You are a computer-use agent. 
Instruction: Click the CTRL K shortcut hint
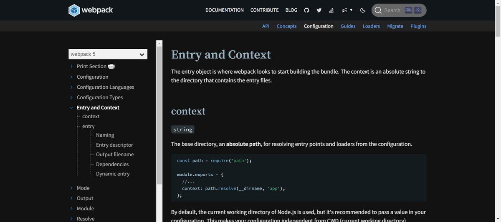tap(412, 10)
